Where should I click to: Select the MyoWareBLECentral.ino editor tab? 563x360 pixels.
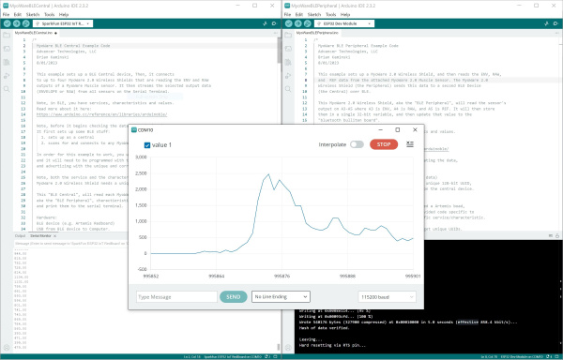tap(36, 33)
